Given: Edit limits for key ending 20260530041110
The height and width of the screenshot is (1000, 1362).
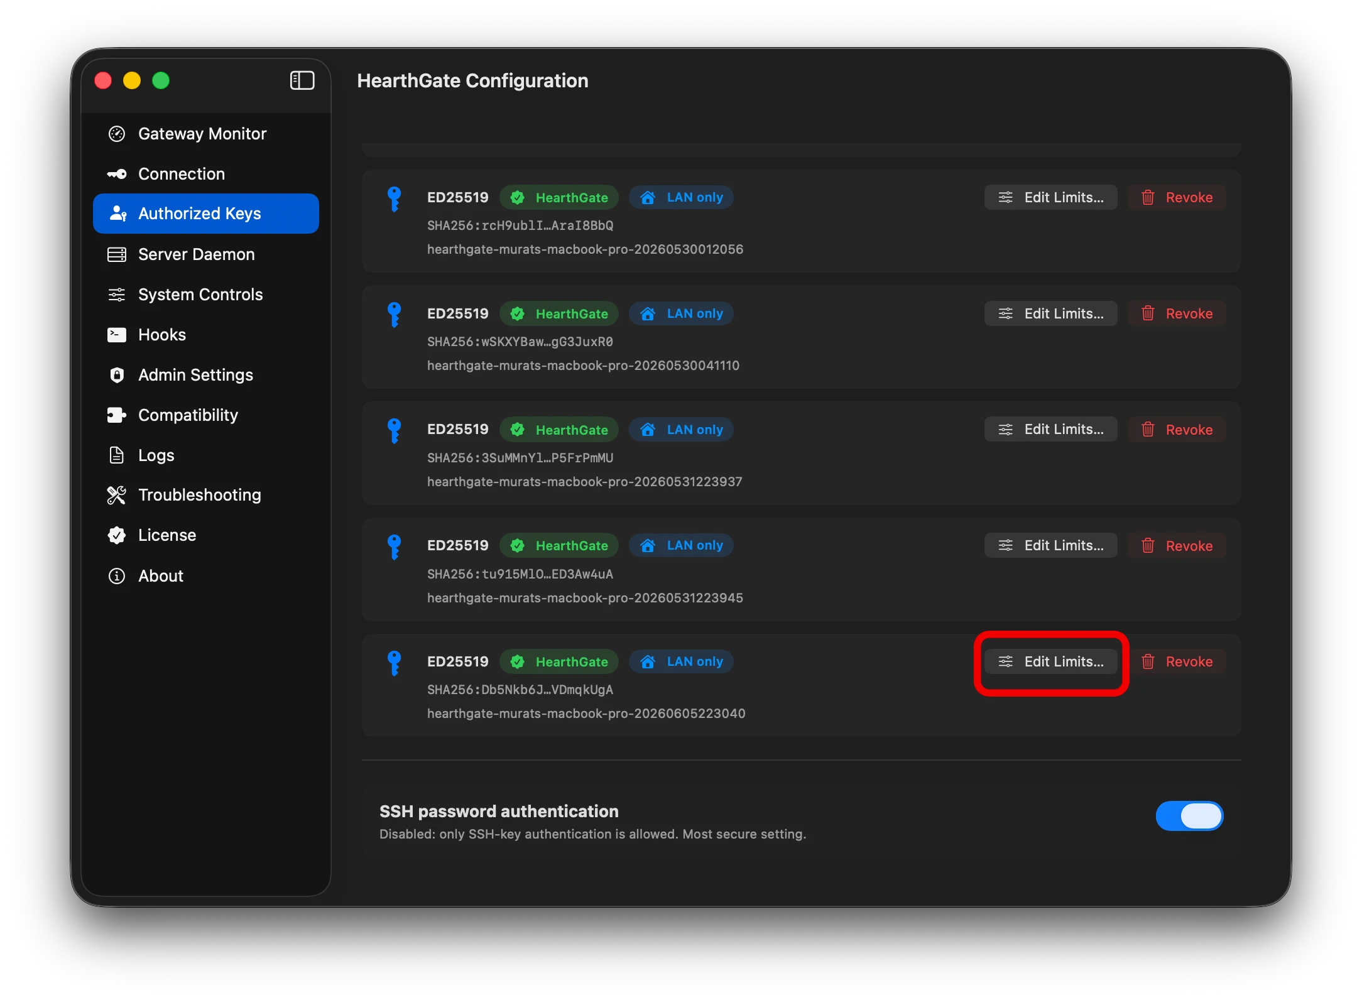Looking at the screenshot, I should [x=1051, y=313].
